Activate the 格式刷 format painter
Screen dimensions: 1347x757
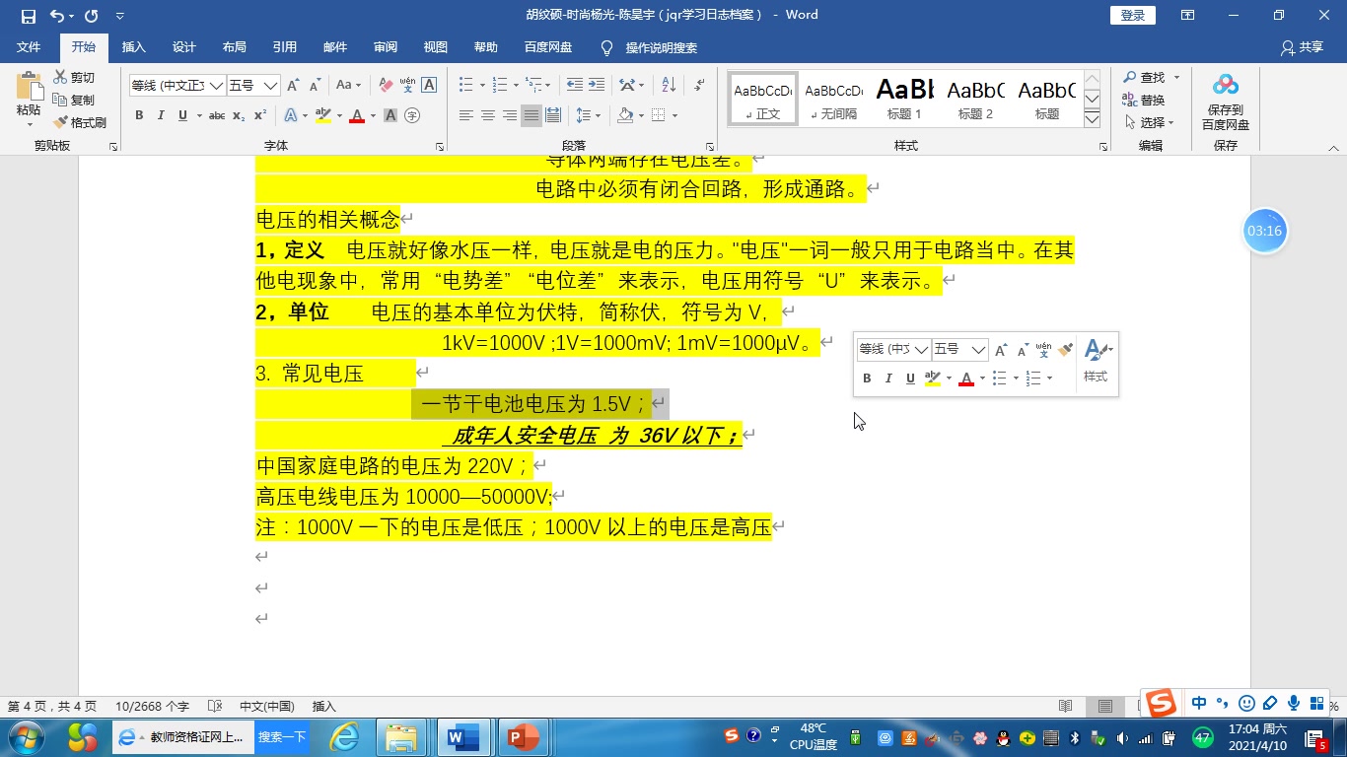(x=80, y=122)
